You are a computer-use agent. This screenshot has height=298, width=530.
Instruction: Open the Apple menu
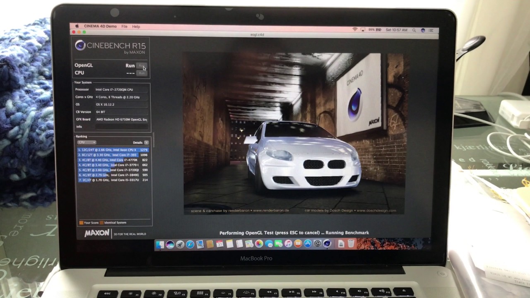pos(77,26)
